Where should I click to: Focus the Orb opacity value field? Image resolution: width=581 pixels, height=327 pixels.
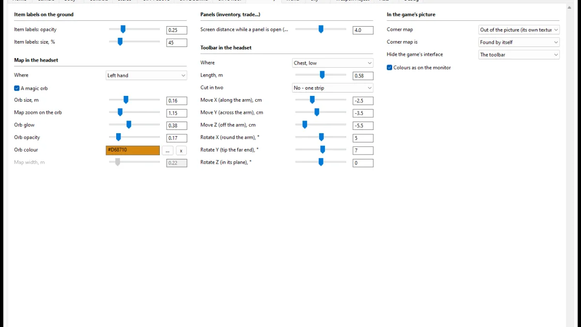pyautogui.click(x=177, y=138)
